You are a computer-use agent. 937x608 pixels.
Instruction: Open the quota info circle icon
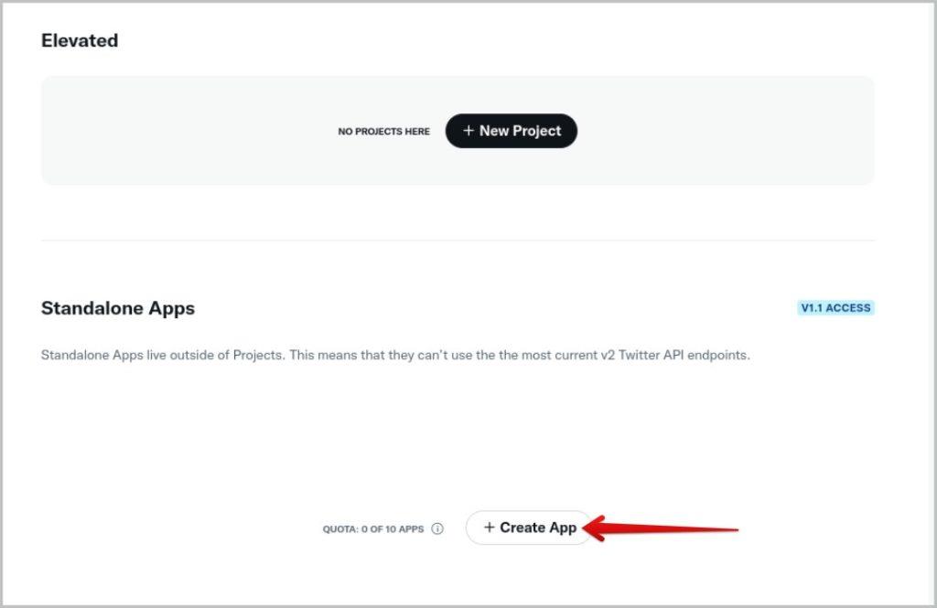click(437, 528)
